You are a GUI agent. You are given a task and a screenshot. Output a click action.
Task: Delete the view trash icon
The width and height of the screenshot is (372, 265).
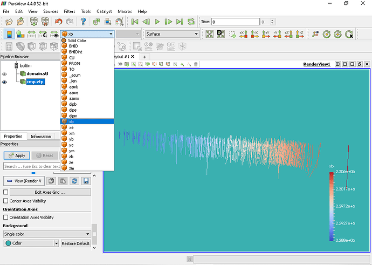pos(196,64)
